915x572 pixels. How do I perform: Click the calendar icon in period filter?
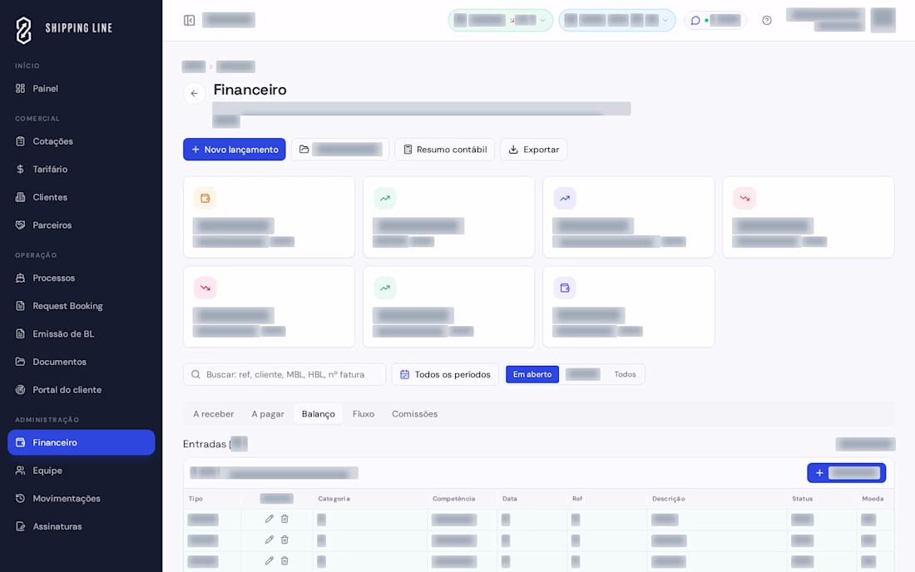click(404, 374)
